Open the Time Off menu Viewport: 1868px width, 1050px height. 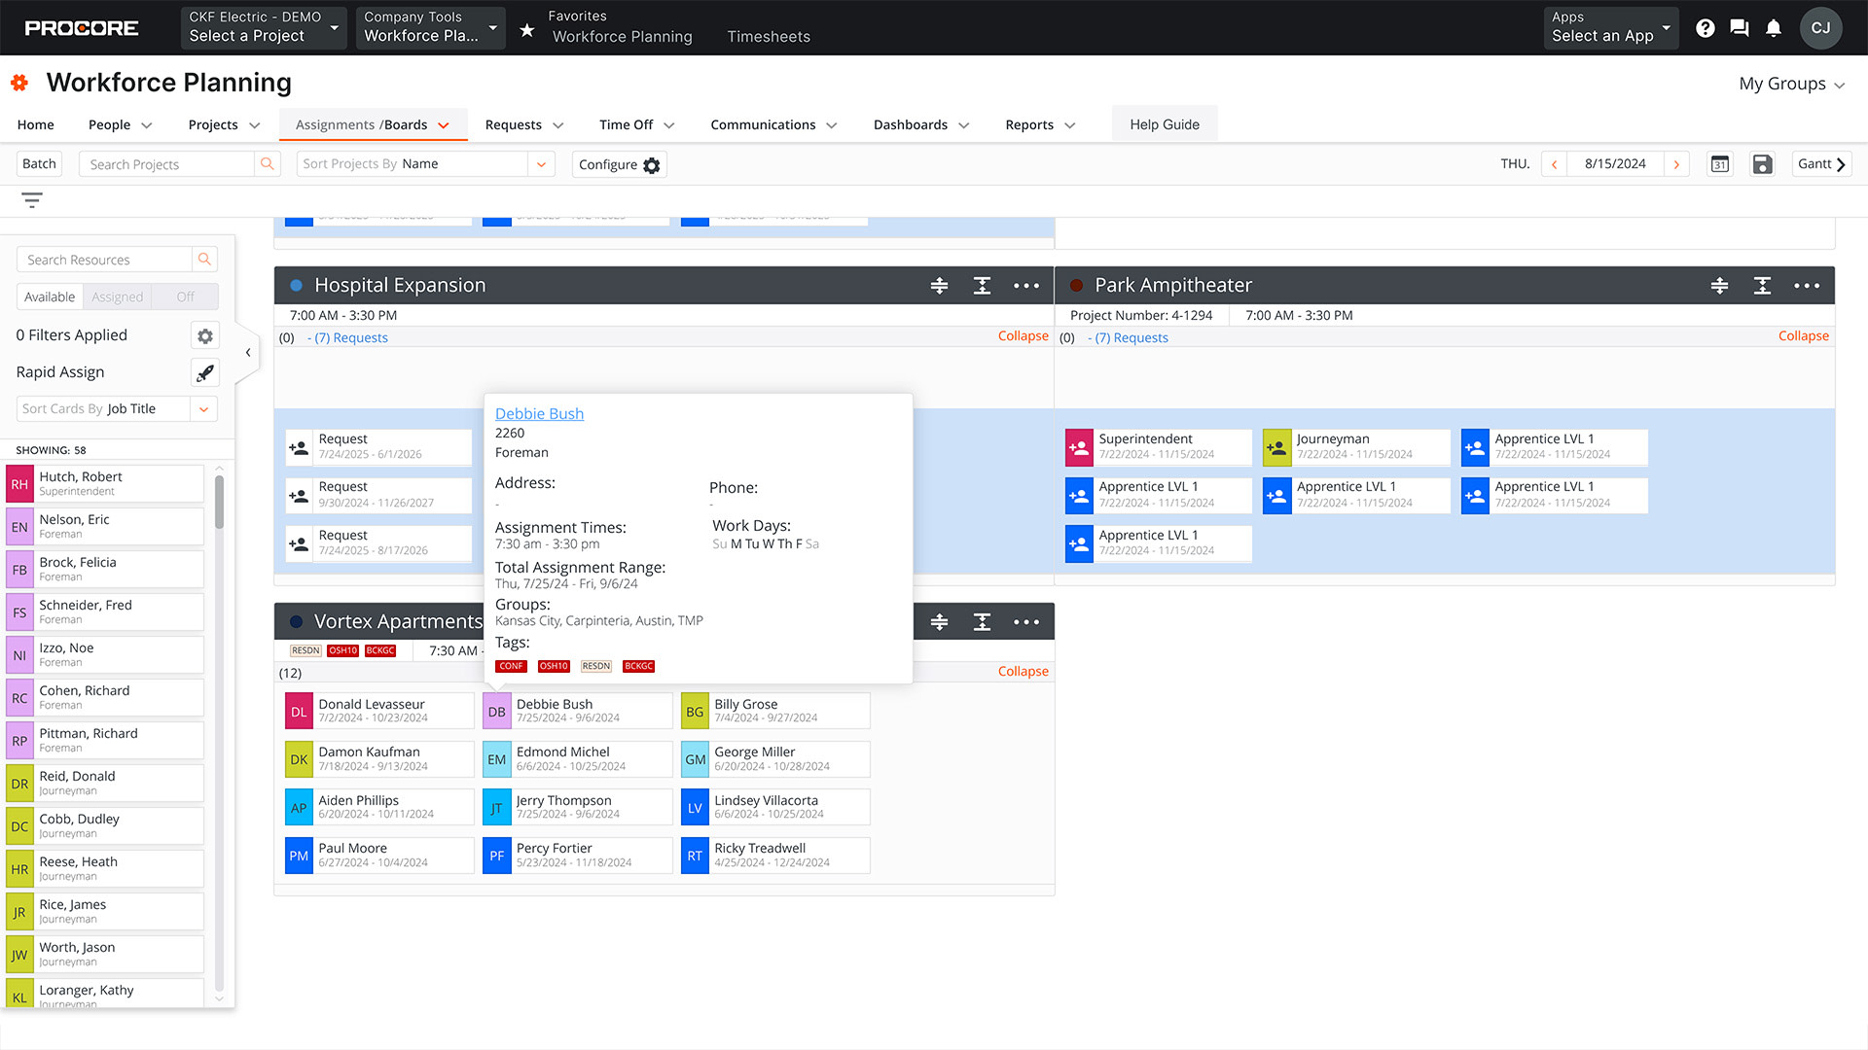634,124
